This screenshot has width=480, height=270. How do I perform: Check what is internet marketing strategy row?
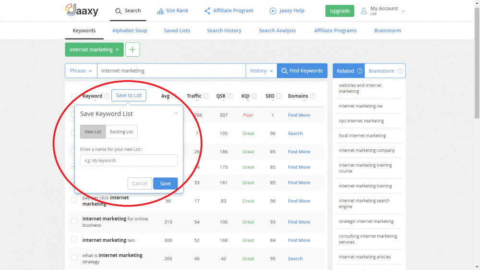tap(74, 258)
